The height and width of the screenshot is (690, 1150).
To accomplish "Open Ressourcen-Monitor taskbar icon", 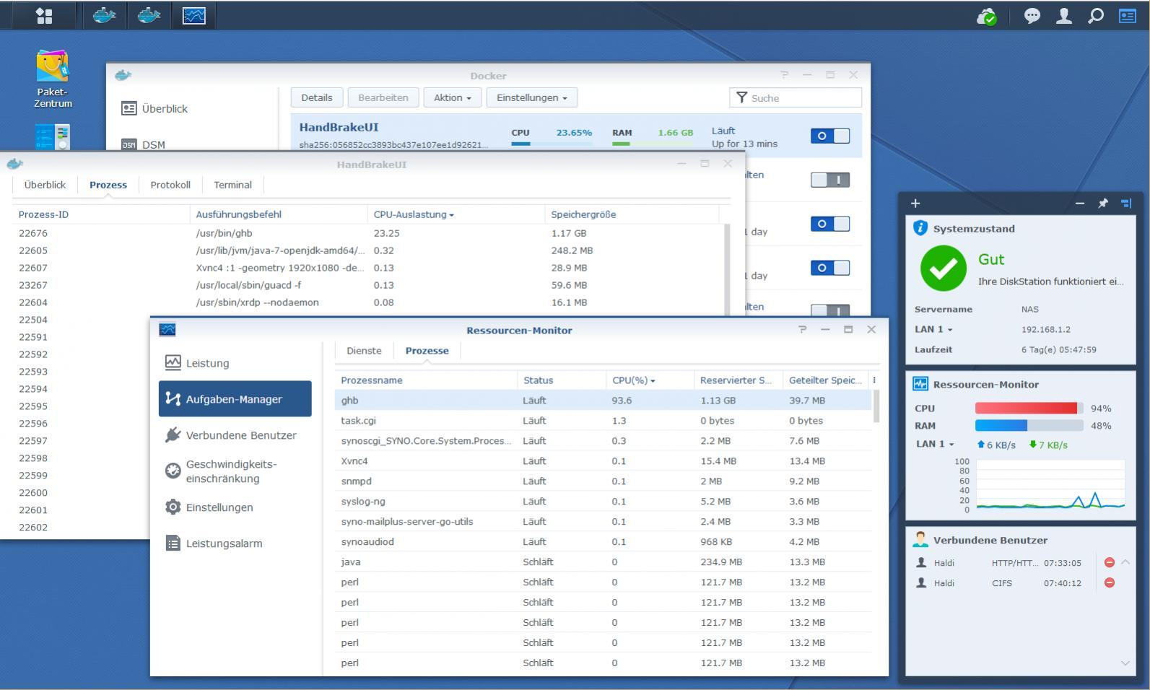I will coord(194,15).
